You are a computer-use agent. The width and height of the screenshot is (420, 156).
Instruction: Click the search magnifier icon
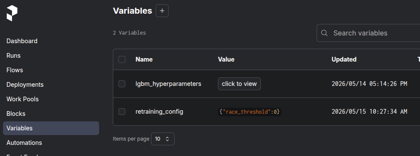pos(324,33)
